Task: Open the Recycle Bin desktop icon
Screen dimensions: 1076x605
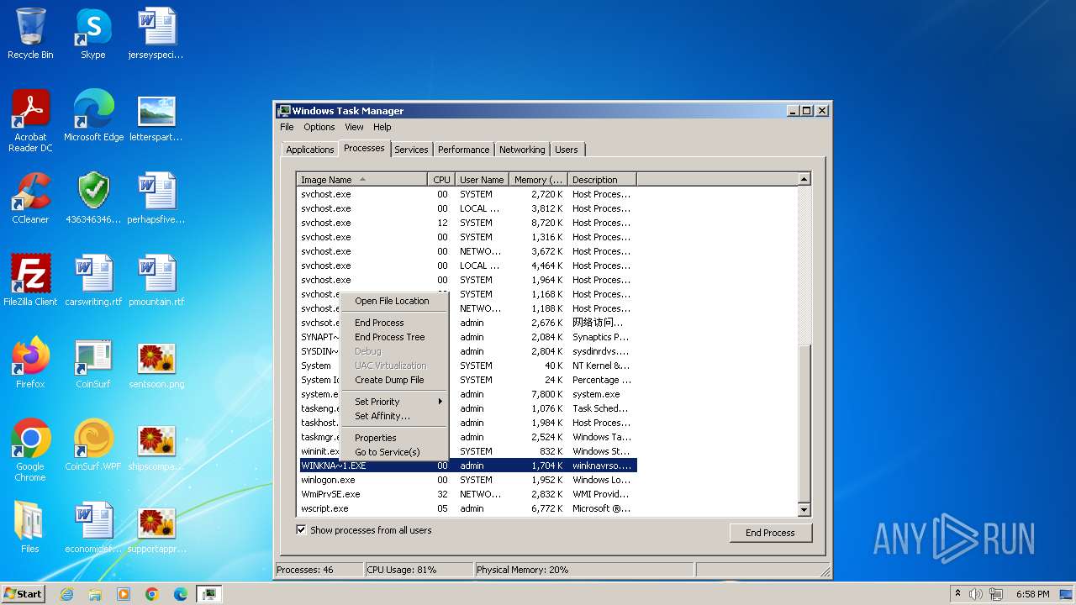Action: [x=30, y=34]
